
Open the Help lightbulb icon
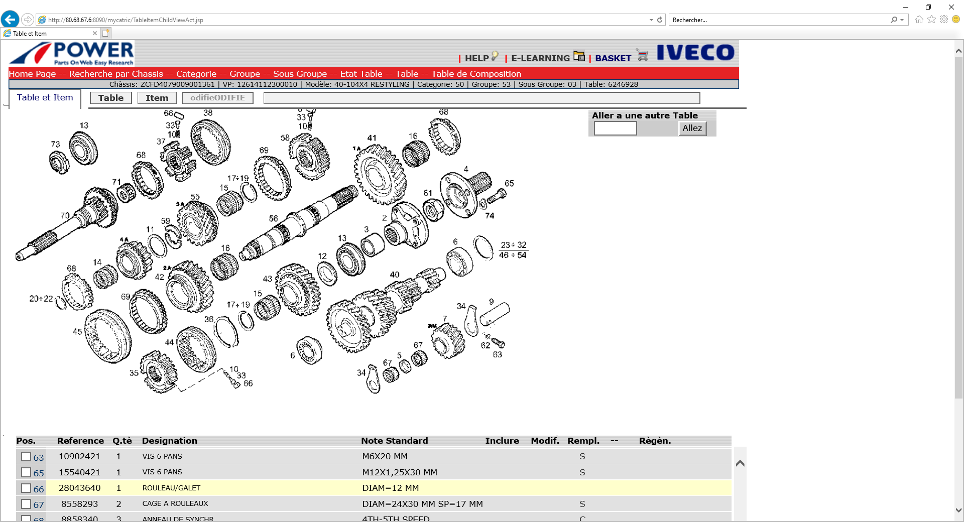pos(495,56)
